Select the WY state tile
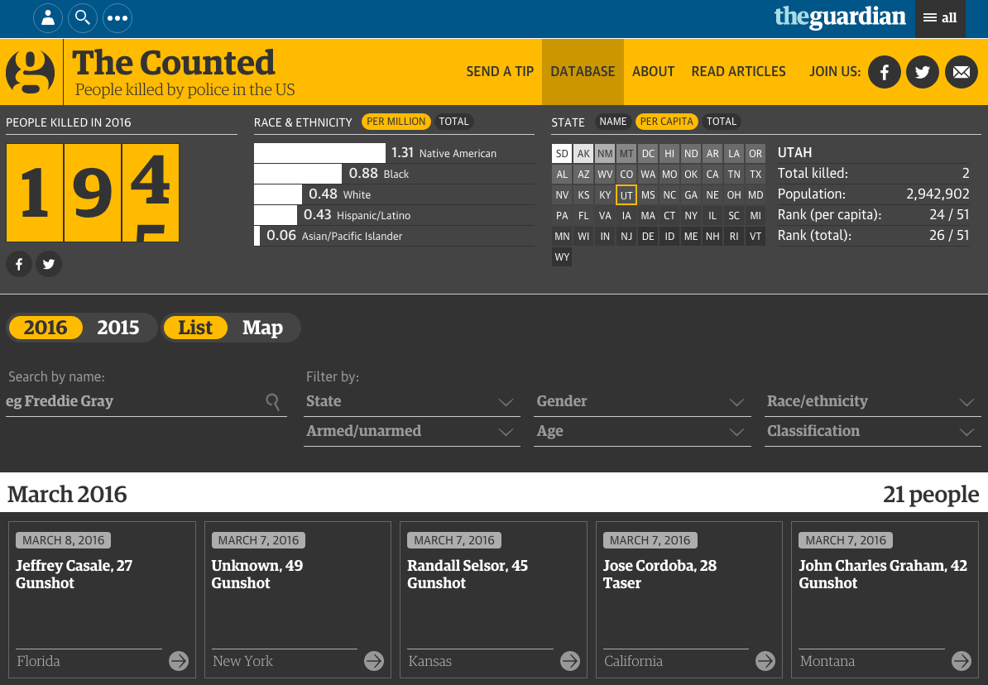 click(x=562, y=257)
